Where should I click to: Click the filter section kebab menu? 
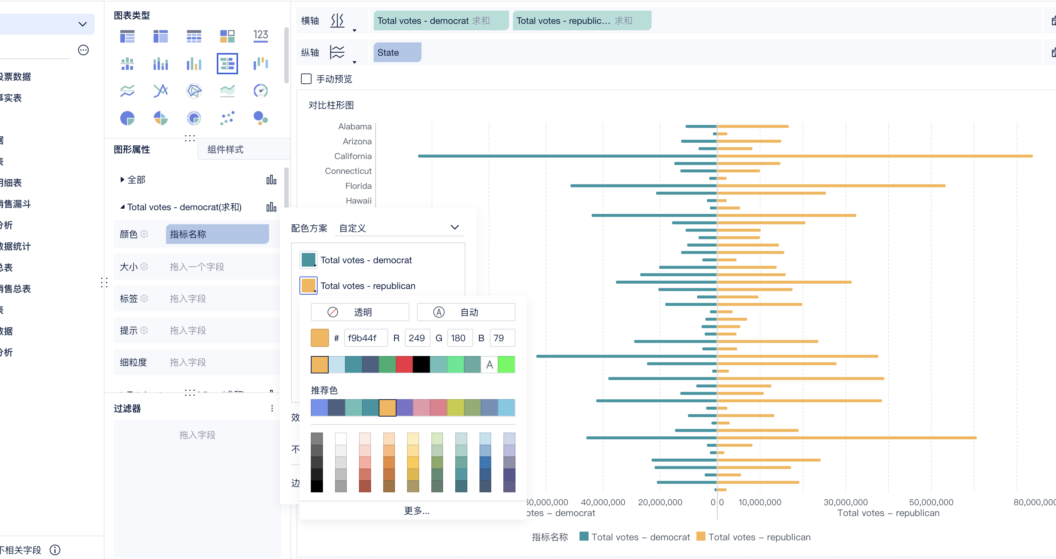click(x=272, y=408)
